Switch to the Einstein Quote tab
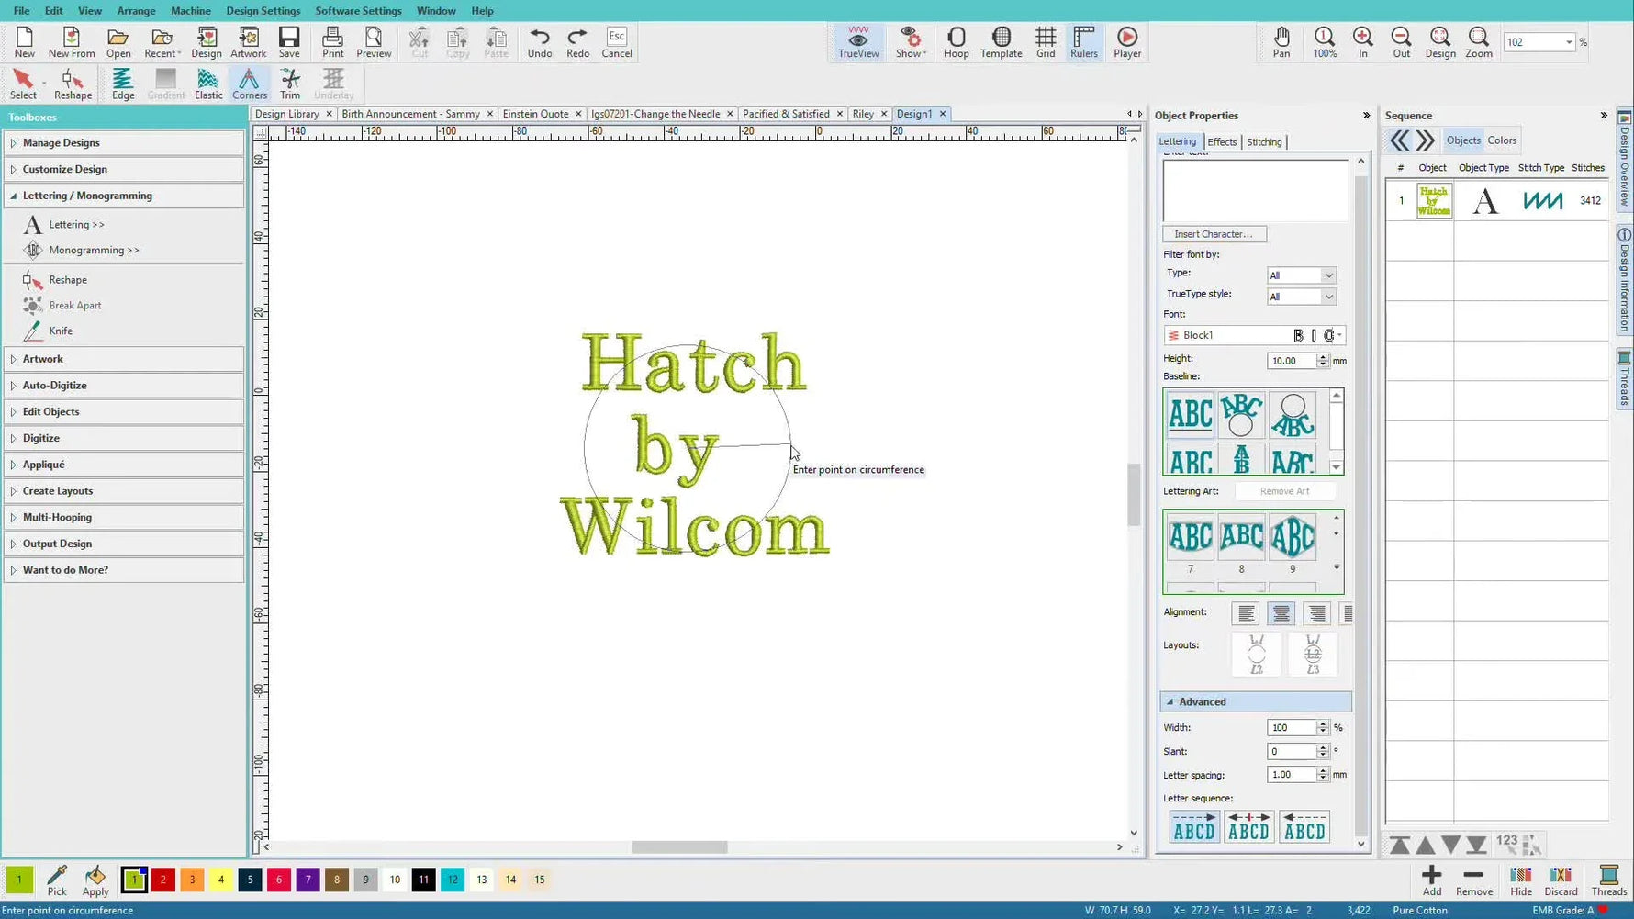Screen dimensions: 1634x919 (537, 113)
